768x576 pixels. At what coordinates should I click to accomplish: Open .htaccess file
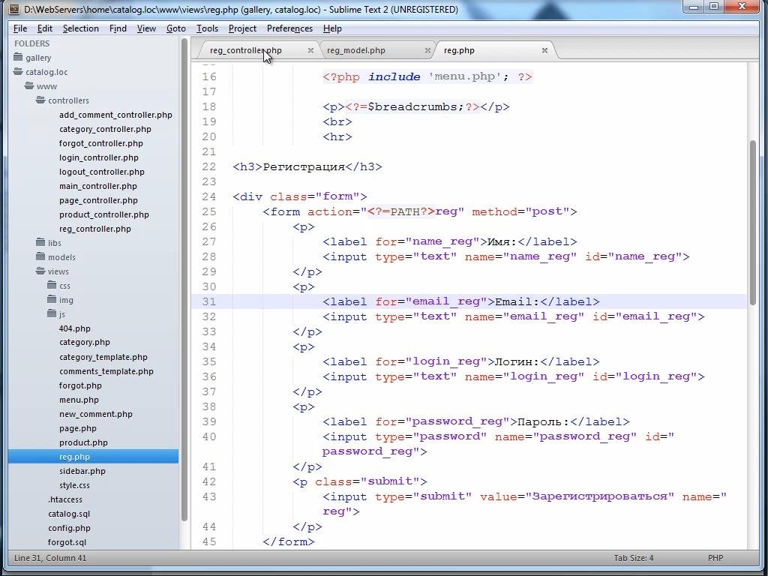65,499
